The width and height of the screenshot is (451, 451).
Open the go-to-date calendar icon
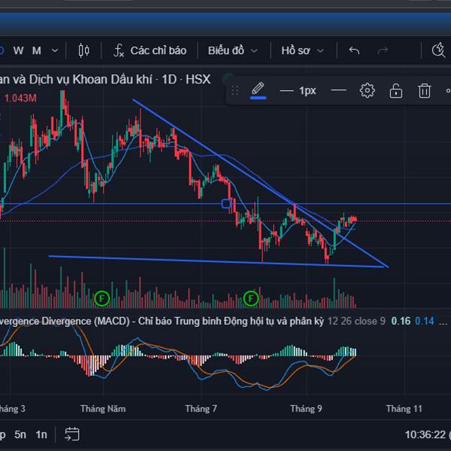point(71,434)
